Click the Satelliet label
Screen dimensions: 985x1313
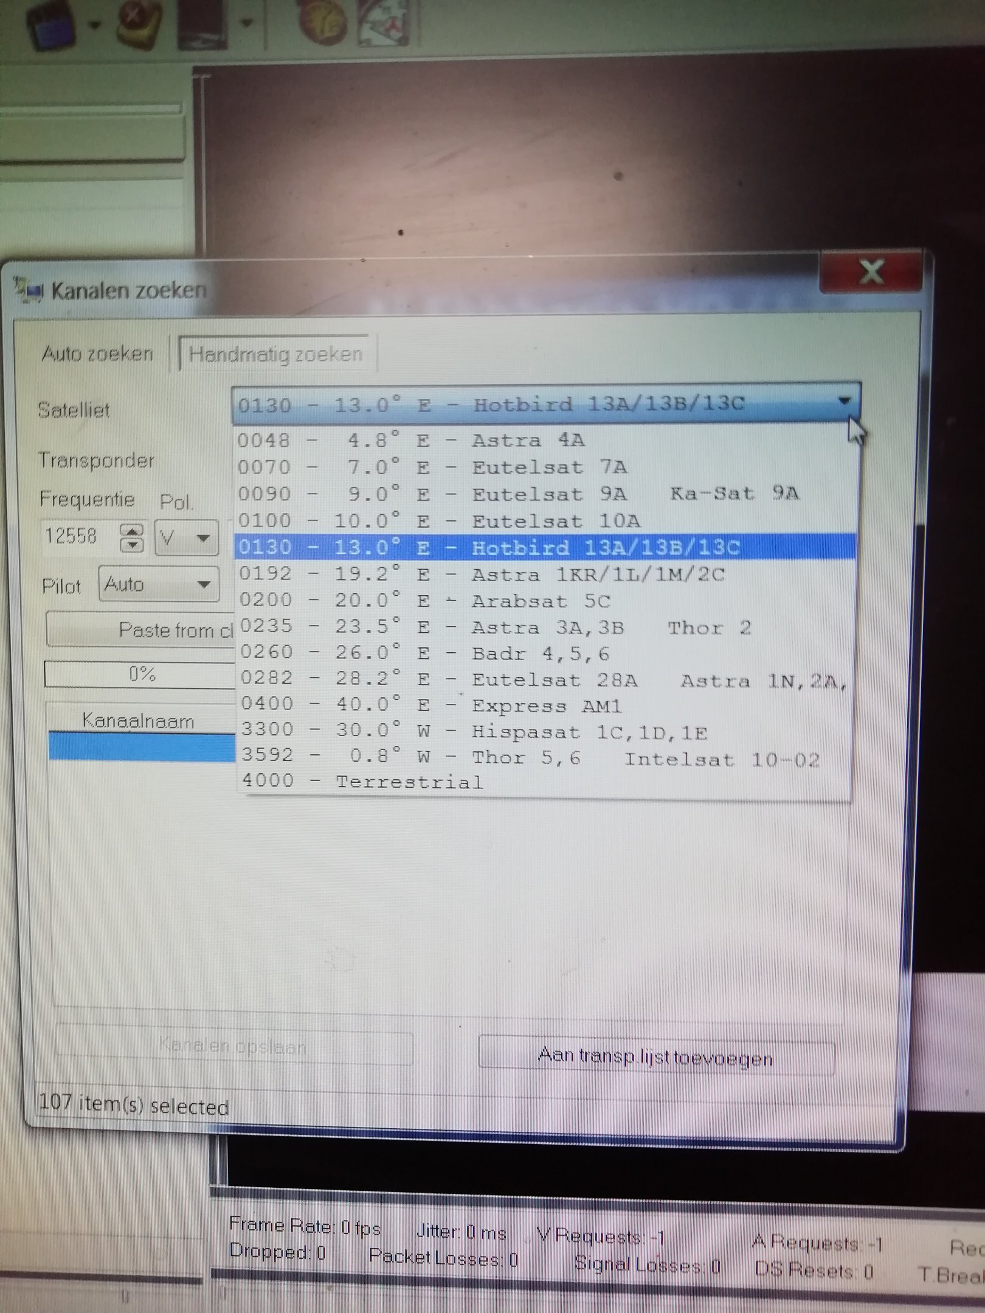(x=74, y=410)
